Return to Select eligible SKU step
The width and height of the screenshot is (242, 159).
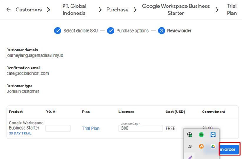[76, 31]
